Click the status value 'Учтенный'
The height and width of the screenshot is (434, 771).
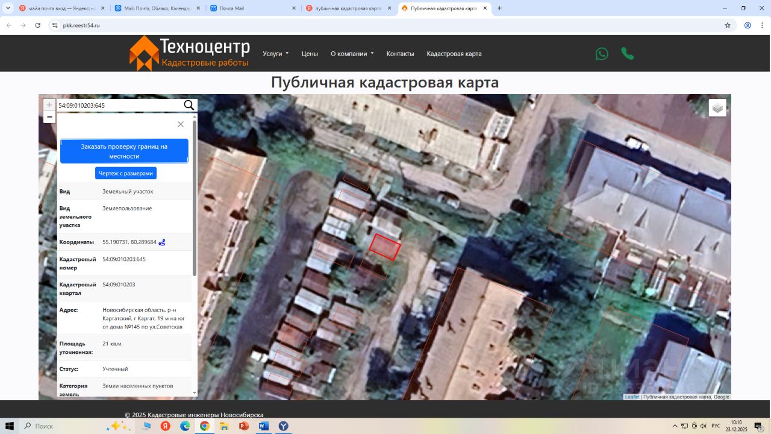tap(115, 369)
